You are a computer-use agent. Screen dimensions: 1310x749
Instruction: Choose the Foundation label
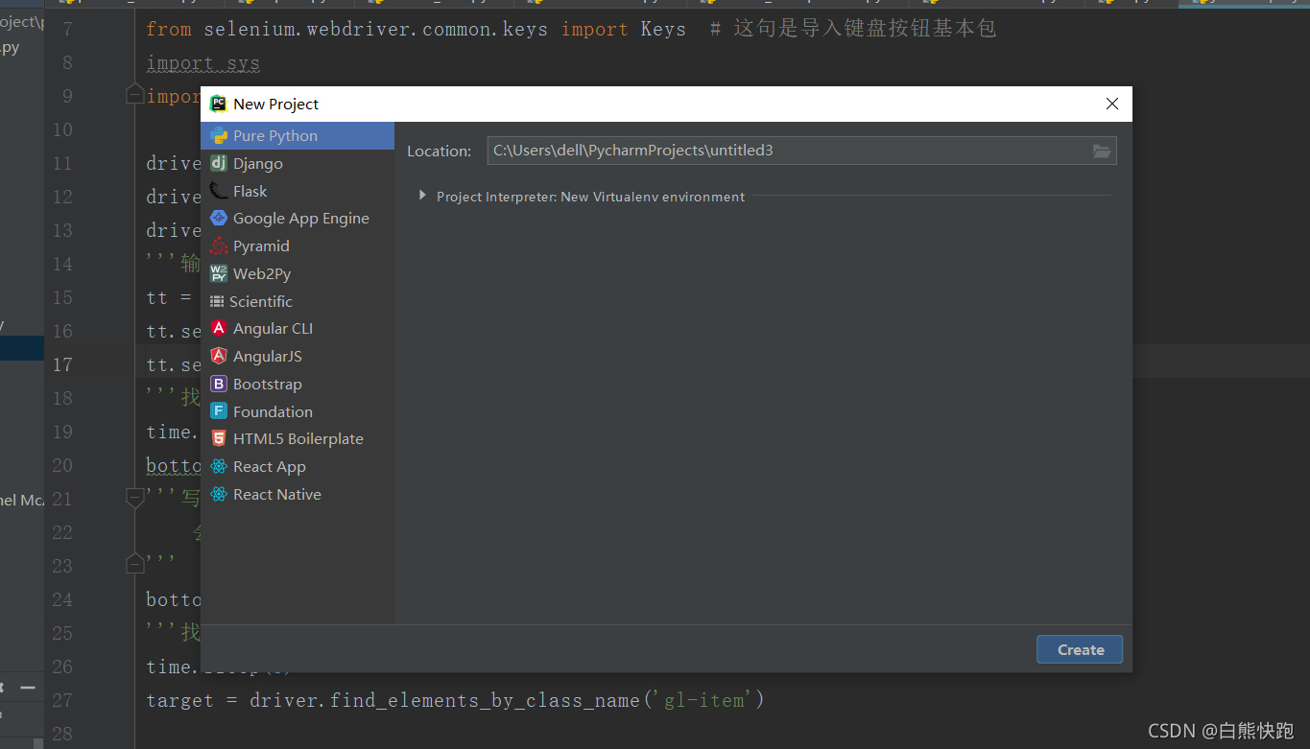[273, 411]
